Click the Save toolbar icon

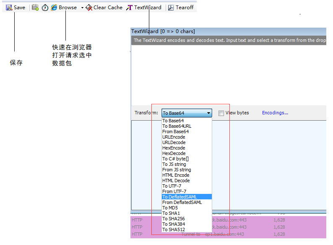[9, 8]
